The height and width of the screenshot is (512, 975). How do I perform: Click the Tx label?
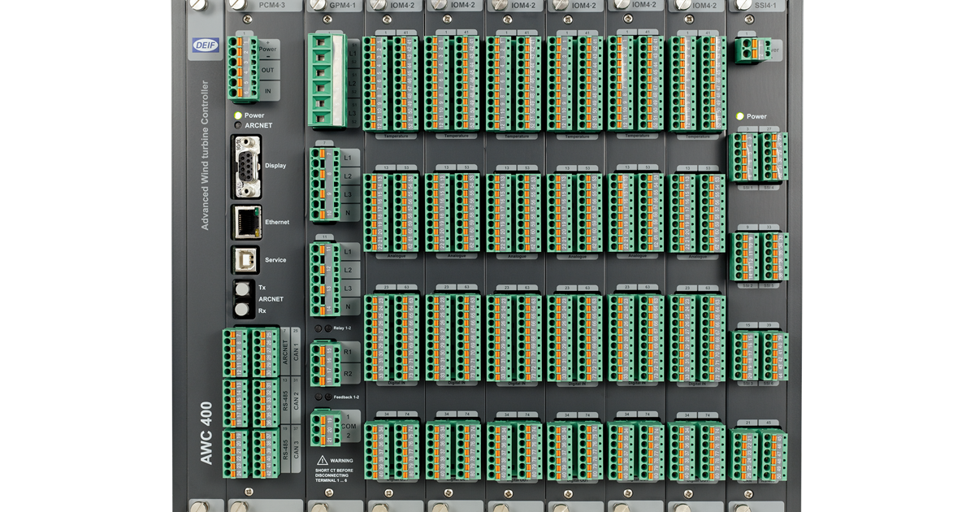tap(262, 288)
